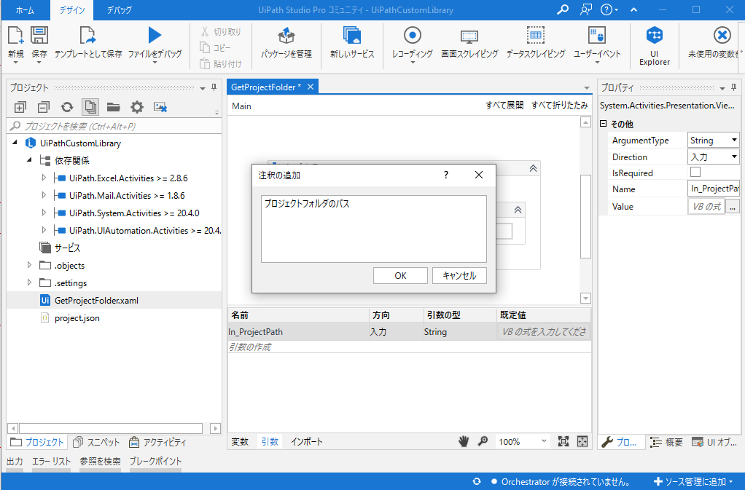Click Remove unused screenshots icon
The image size is (745, 490).
(160, 107)
